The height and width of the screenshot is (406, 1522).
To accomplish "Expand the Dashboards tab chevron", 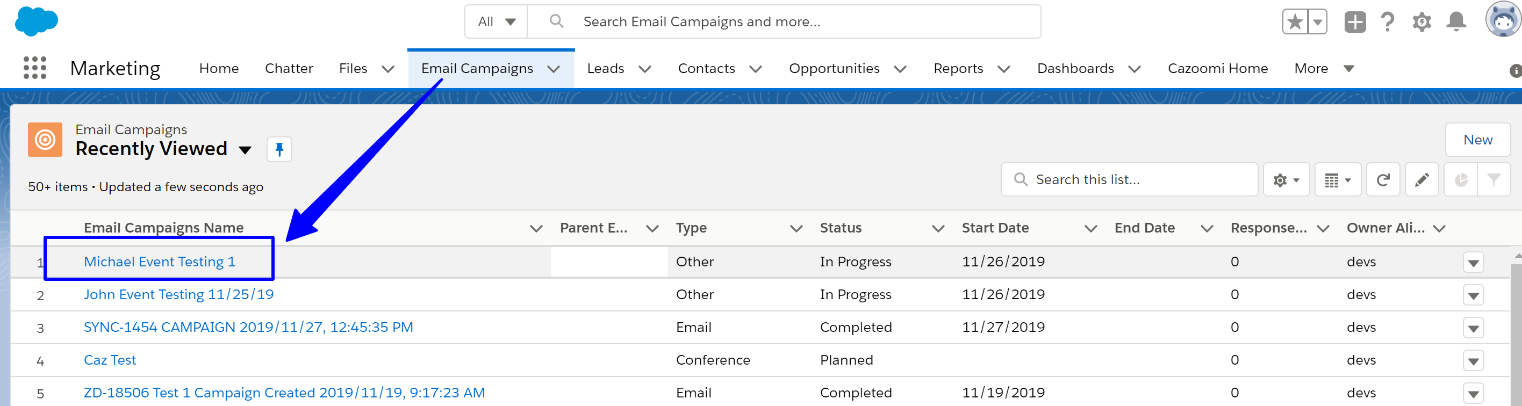I will [x=1135, y=69].
